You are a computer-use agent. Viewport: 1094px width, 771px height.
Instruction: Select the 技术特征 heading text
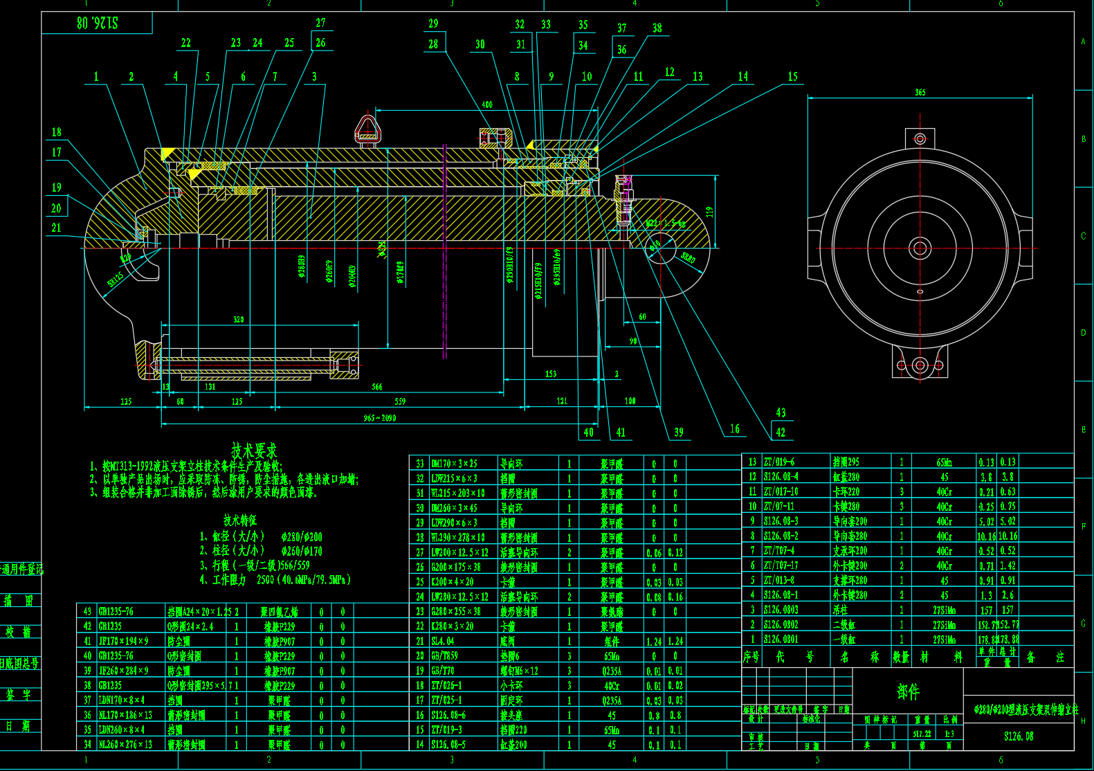[x=239, y=520]
